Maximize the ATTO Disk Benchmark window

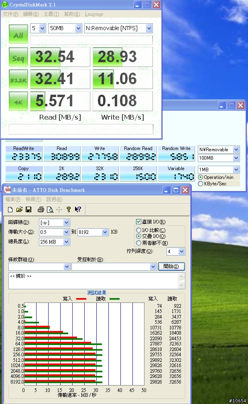pos(176,190)
